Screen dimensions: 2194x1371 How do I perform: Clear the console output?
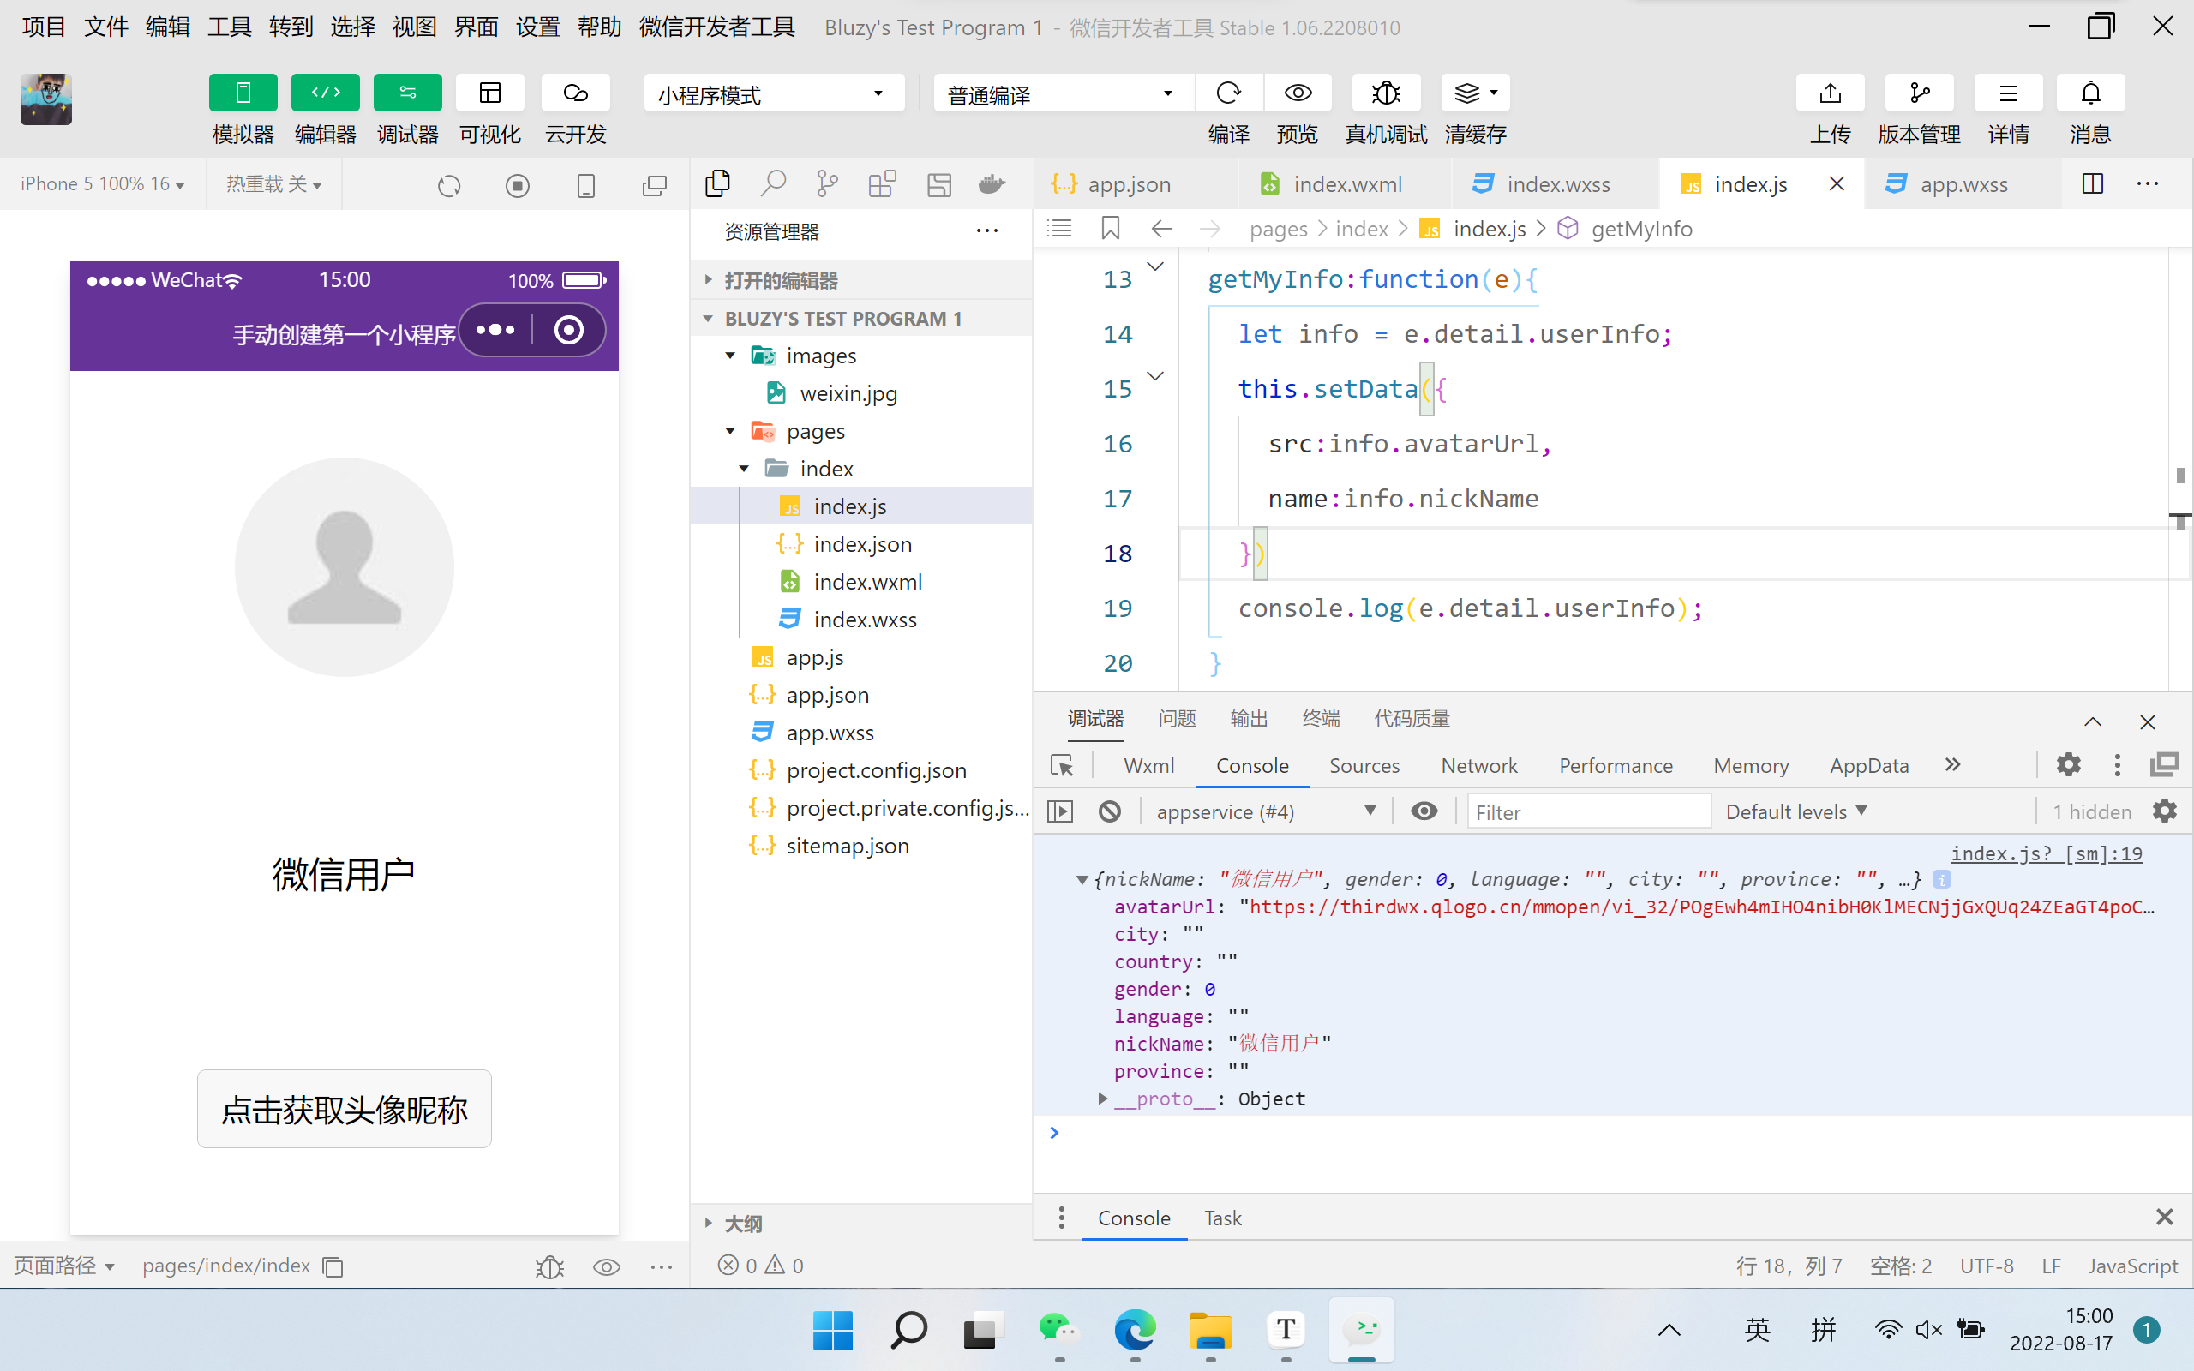pyautogui.click(x=1110, y=811)
